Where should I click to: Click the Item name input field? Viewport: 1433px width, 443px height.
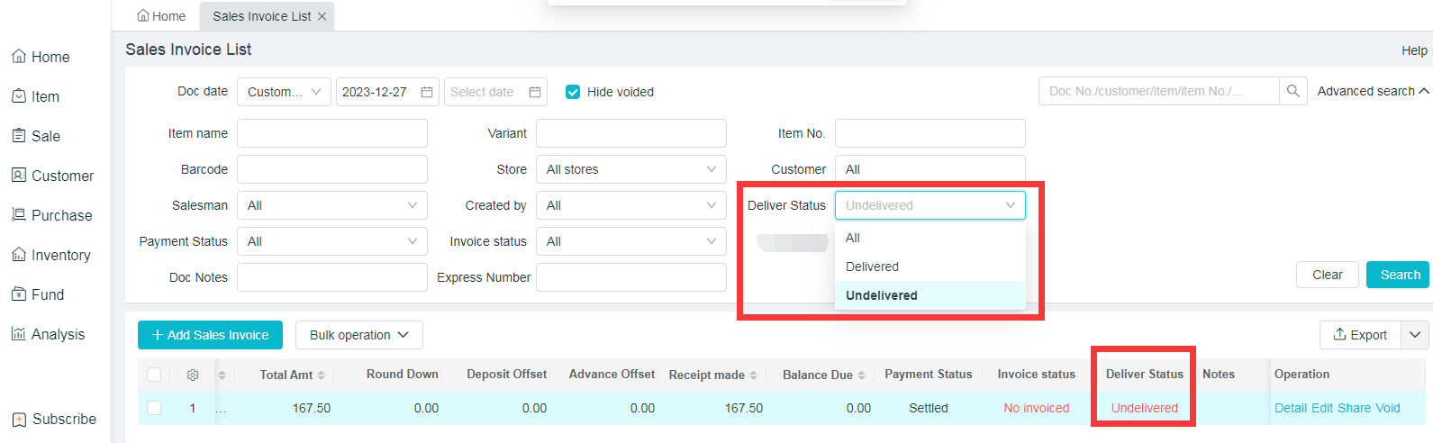point(331,133)
